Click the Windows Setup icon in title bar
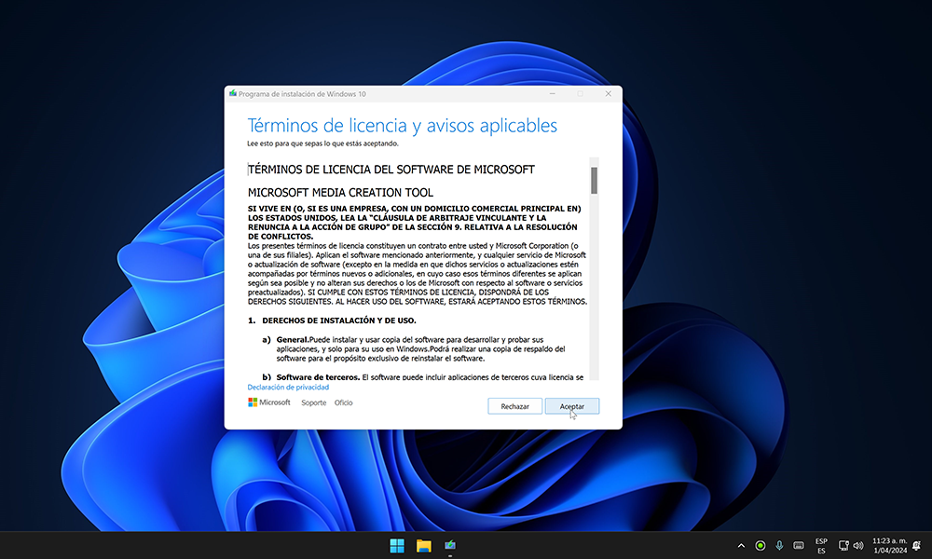Image resolution: width=932 pixels, height=559 pixels. (x=232, y=94)
